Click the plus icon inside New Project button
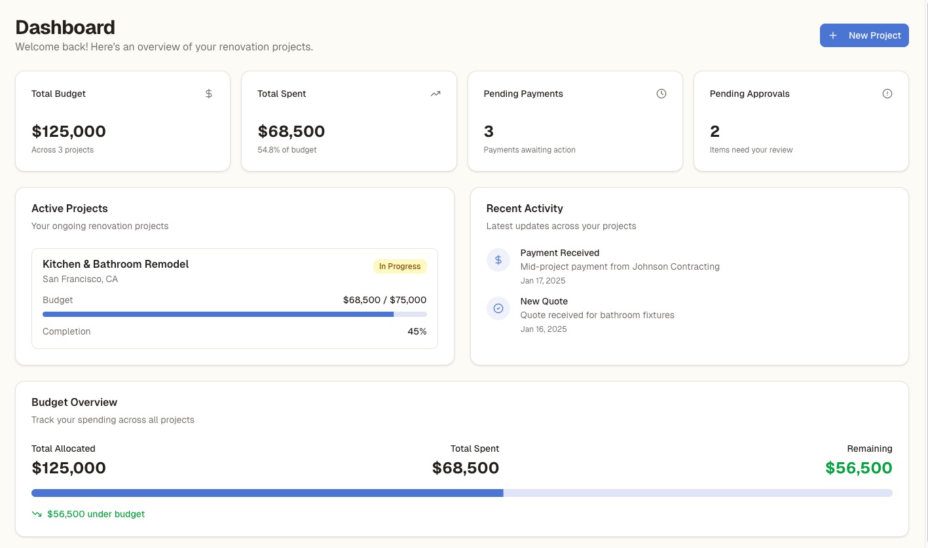The height and width of the screenshot is (548, 928). pos(832,35)
